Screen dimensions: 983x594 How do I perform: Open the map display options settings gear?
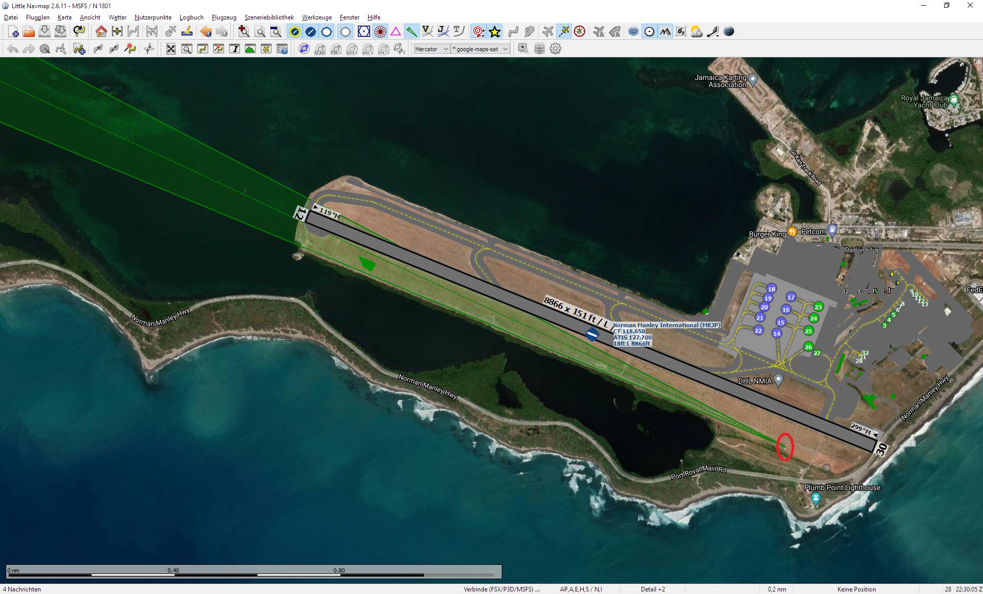click(x=555, y=49)
